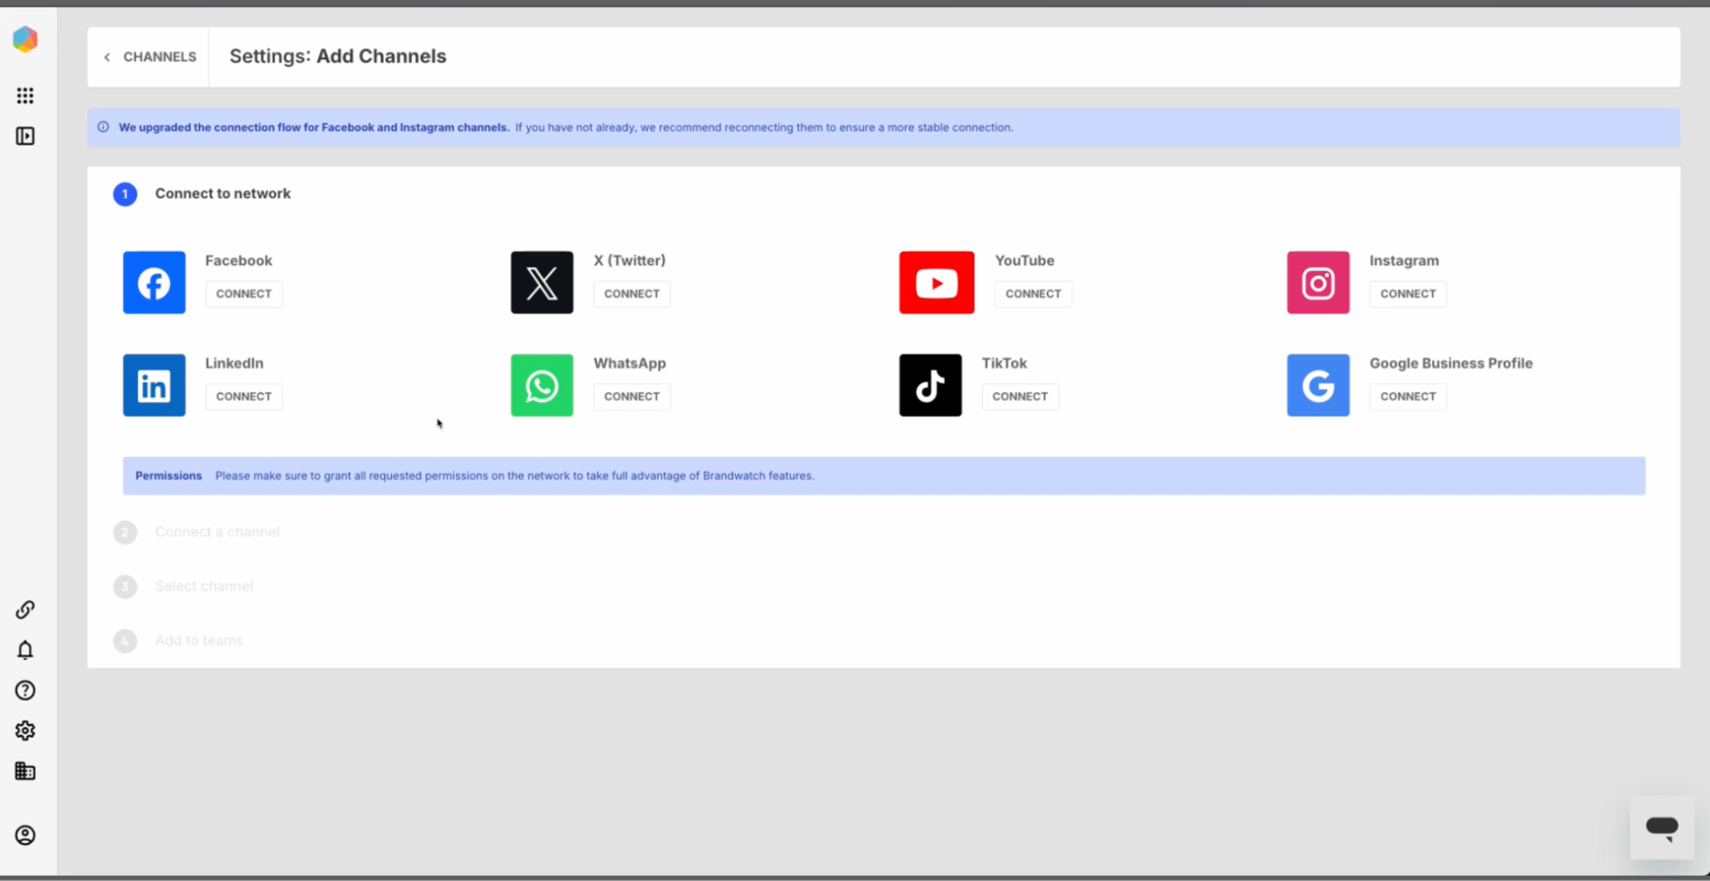The height and width of the screenshot is (881, 1710).
Task: Toggle the sidebar panel icon
Action: tap(25, 136)
